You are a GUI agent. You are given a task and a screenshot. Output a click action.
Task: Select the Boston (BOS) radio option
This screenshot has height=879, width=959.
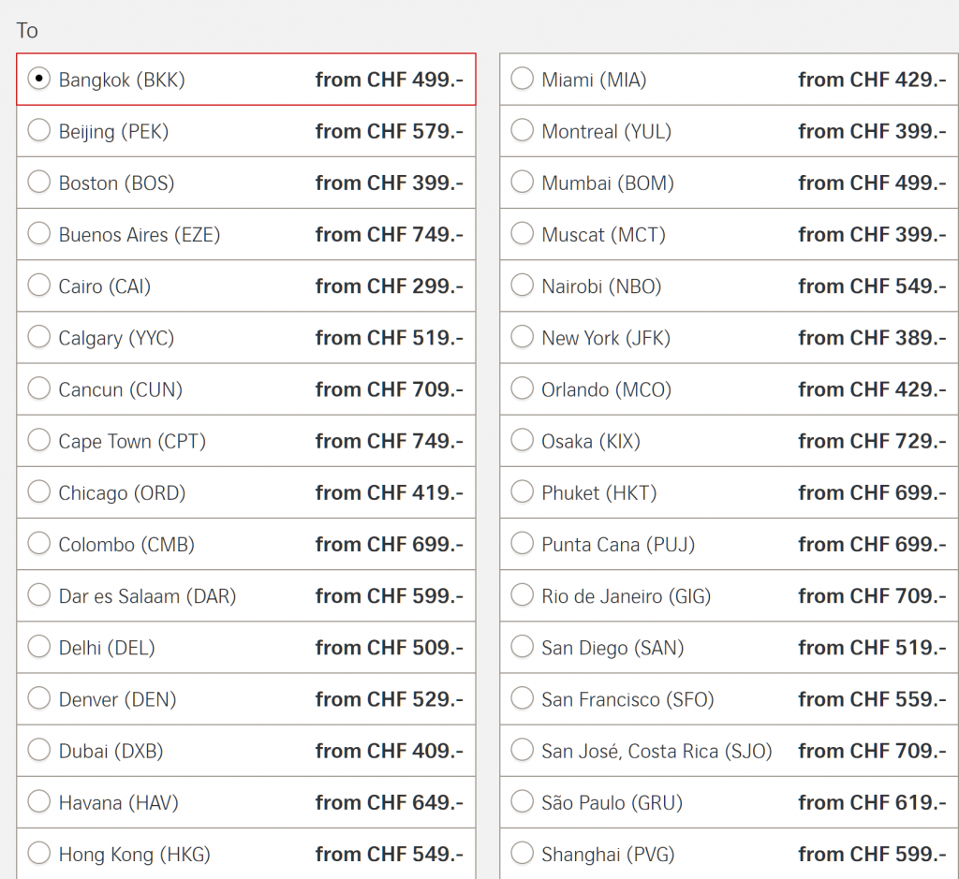pos(39,183)
